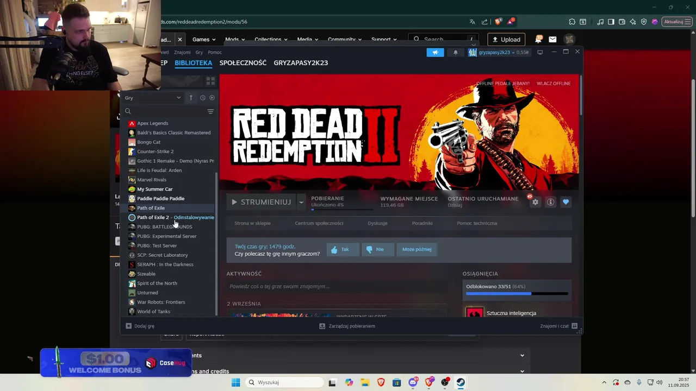
Task: Open Nexus Mods messages envelope icon
Action: (552, 40)
